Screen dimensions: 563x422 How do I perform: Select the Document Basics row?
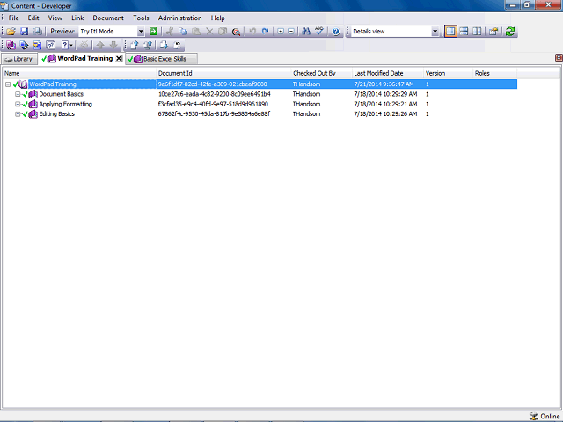coord(260,94)
